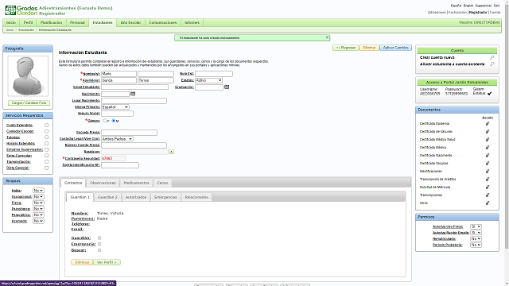509x286 pixels.
Task: Attach file for Solicitud de Matrícula
Action: [488, 187]
